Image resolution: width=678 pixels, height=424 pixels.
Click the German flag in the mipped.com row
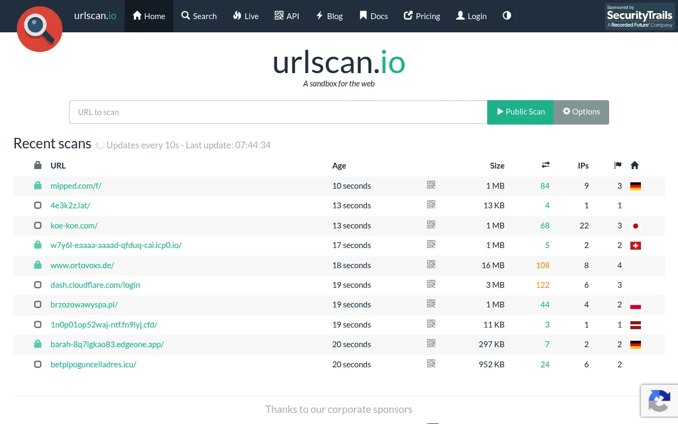click(636, 186)
